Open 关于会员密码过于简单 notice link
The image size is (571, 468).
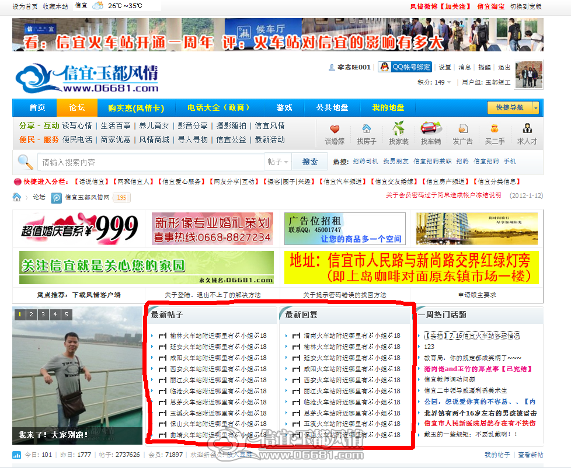point(443,195)
